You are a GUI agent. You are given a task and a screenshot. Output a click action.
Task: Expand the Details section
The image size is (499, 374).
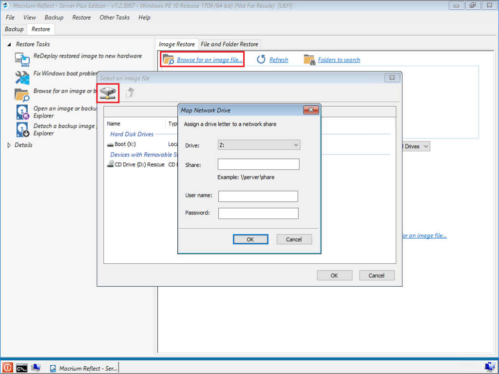point(9,145)
